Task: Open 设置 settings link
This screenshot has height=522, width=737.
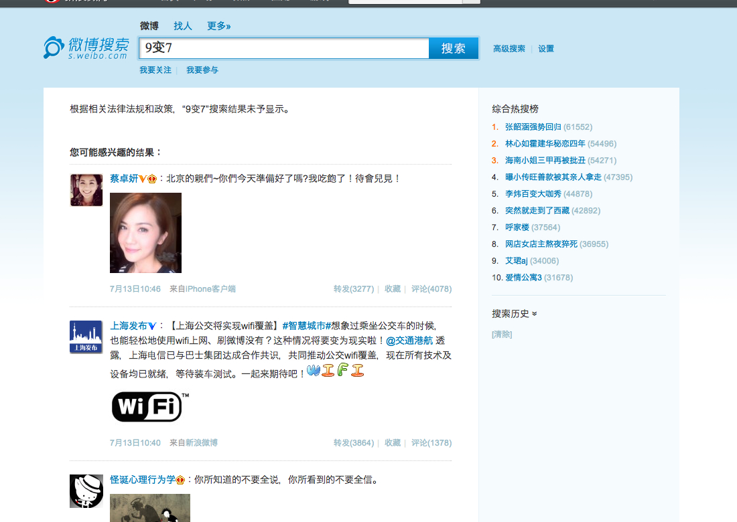Action: pos(545,48)
